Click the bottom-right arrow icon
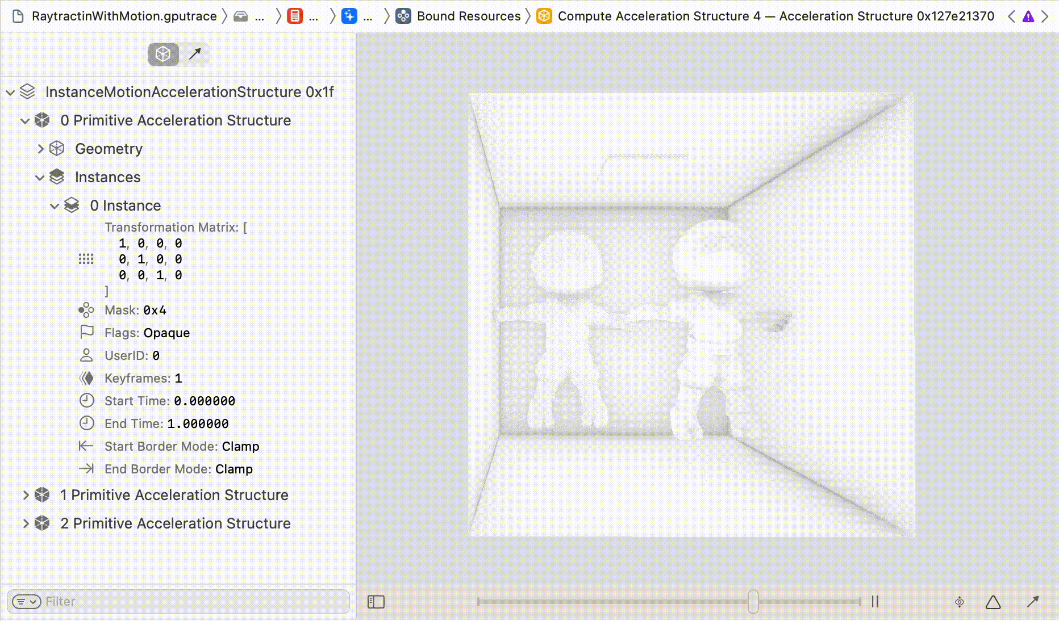 (x=1033, y=602)
